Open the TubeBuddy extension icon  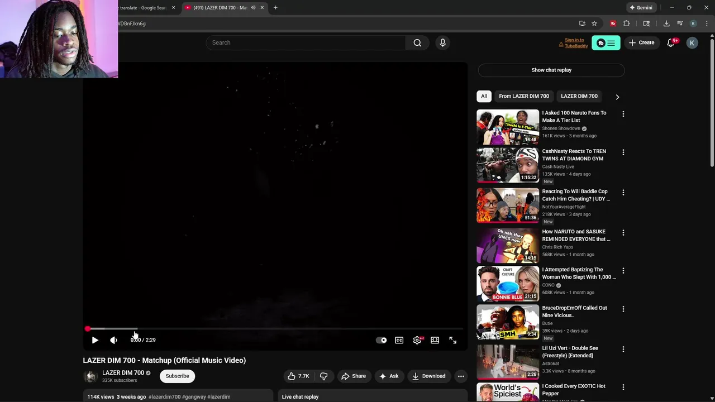(x=613, y=23)
